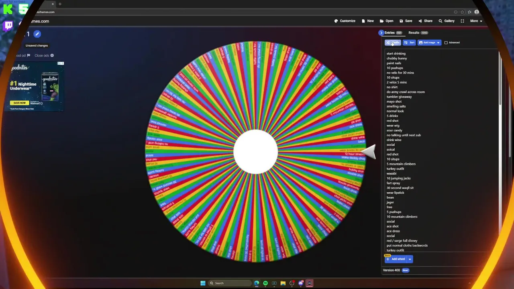Enter fullscreen mode via the fullscreen icon
This screenshot has height=289, width=514.
point(462,21)
